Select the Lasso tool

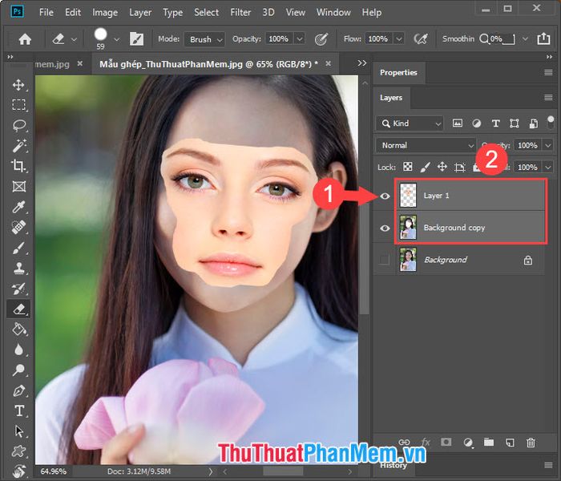pos(18,125)
